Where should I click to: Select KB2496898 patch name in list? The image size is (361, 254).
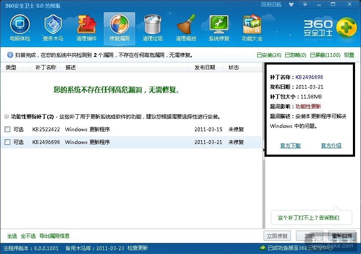(46, 142)
